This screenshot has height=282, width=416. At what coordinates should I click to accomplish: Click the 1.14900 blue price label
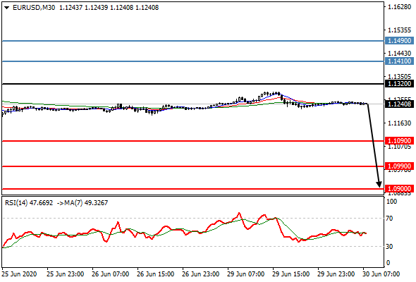tap(399, 41)
